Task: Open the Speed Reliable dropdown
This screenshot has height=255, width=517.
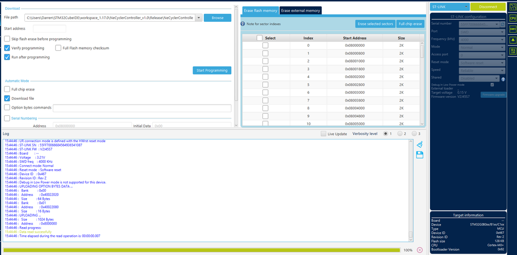Action: pos(482,70)
